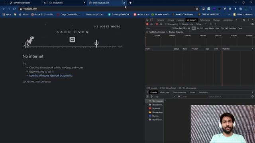Select No verbose in console sidebar
The image size is (255, 143).
click(x=155, y=120)
